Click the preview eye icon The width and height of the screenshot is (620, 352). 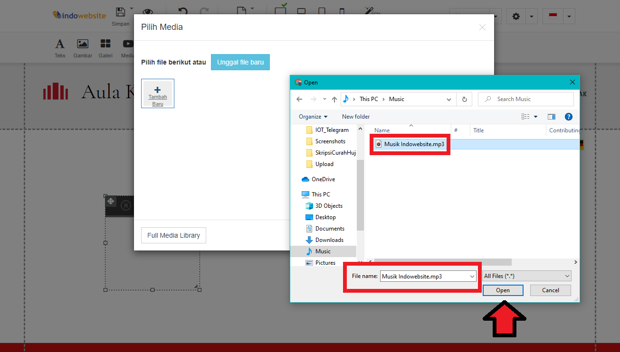click(x=148, y=13)
